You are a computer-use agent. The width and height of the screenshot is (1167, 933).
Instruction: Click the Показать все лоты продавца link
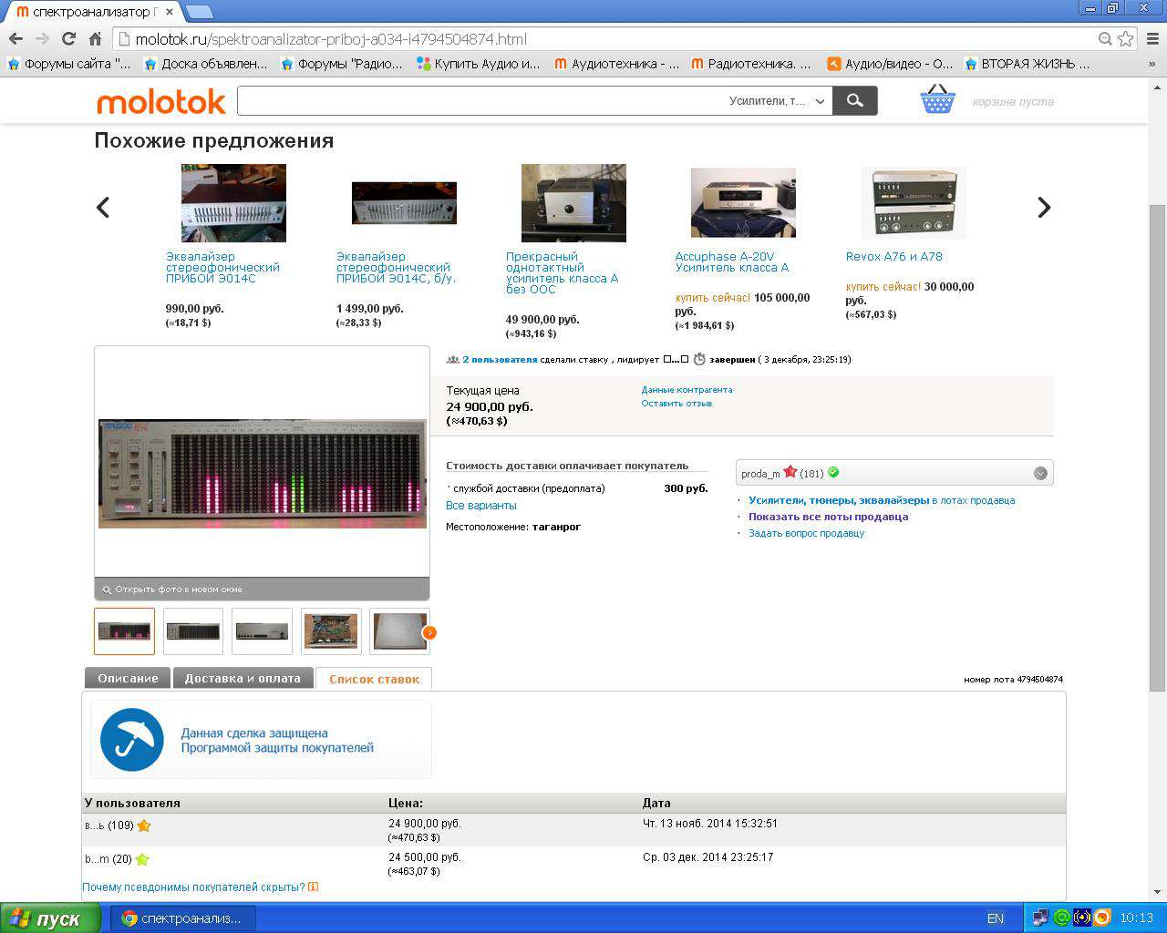tap(828, 517)
